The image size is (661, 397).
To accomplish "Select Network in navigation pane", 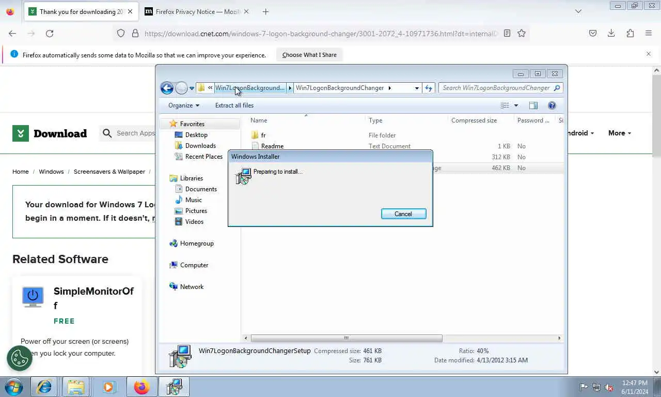I will pos(192,287).
